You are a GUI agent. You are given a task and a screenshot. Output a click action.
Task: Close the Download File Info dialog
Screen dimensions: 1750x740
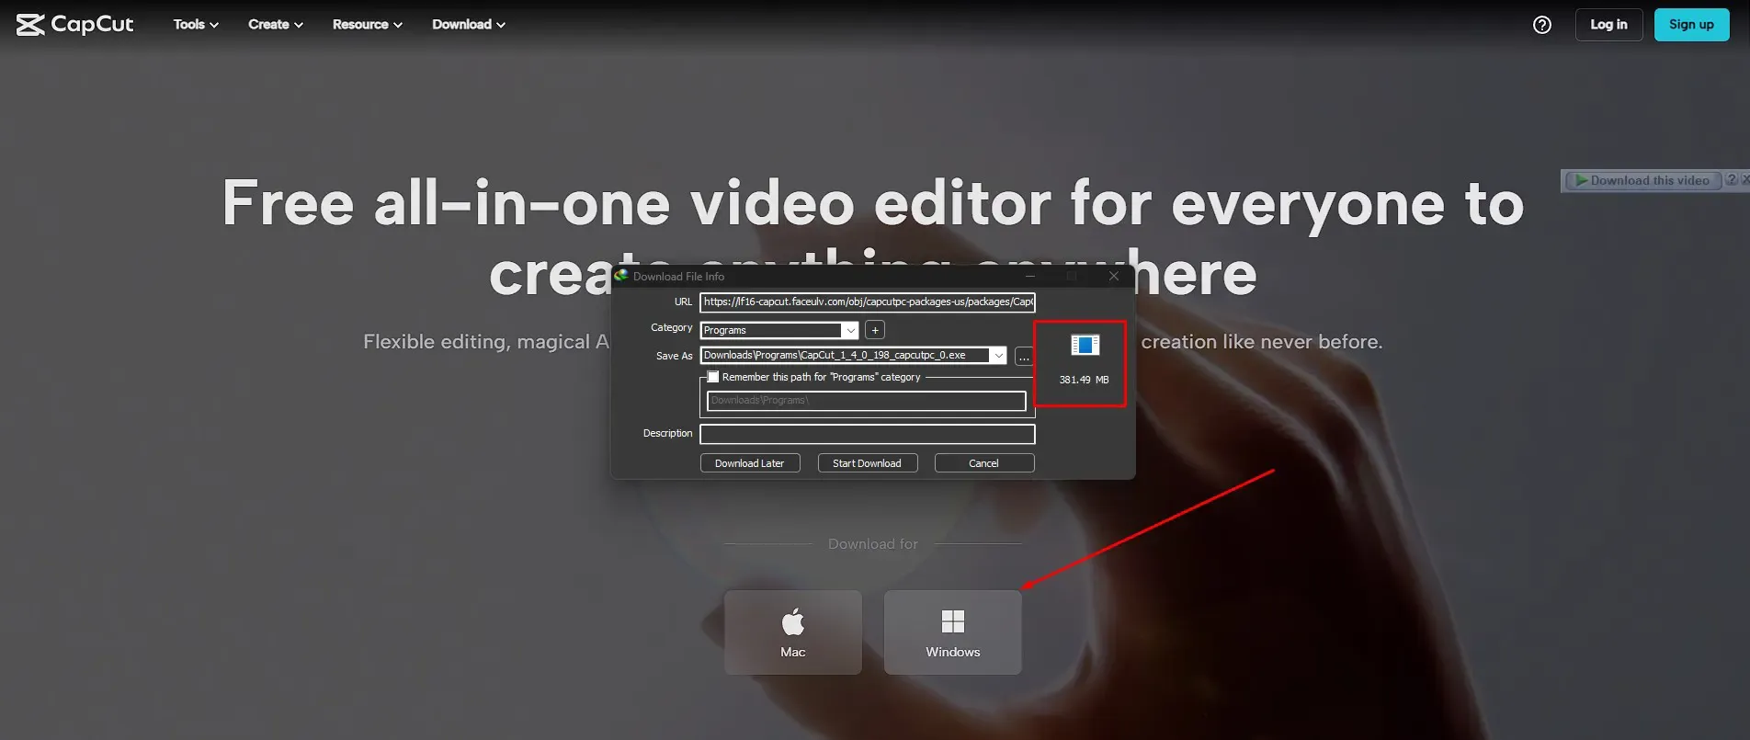pos(1114,276)
